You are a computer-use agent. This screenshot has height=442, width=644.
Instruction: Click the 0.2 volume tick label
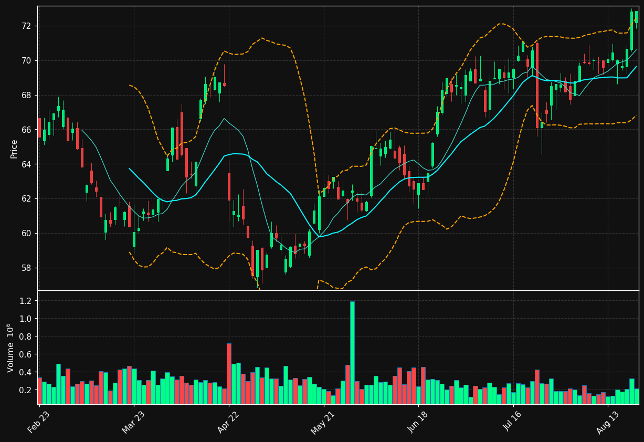pos(26,391)
